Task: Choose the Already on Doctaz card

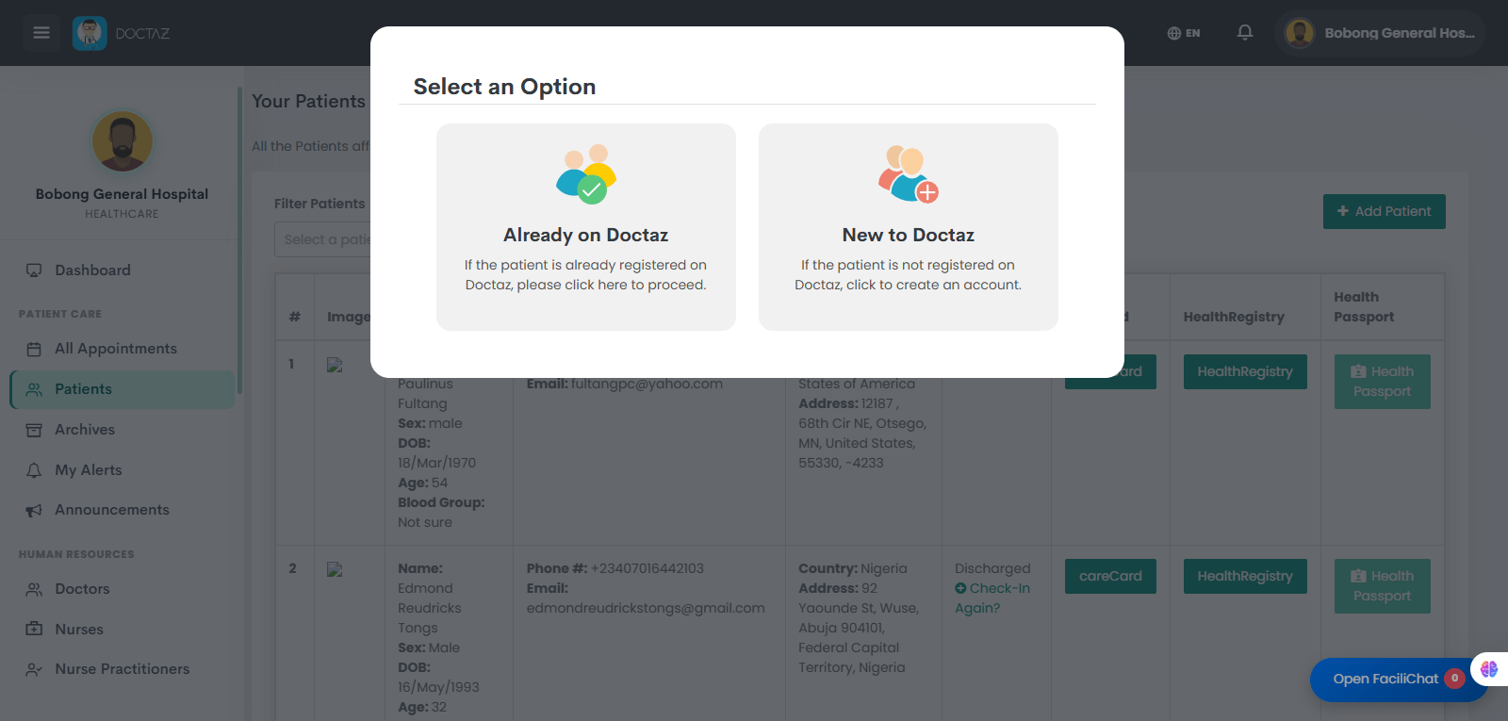Action: coord(586,227)
